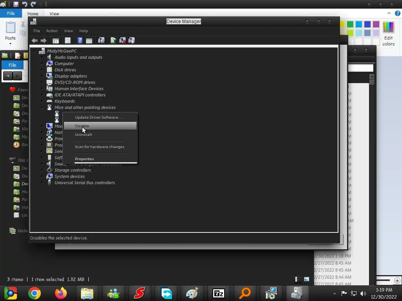Open Firefox from the taskbar
This screenshot has height=301, width=402.
click(x=61, y=293)
